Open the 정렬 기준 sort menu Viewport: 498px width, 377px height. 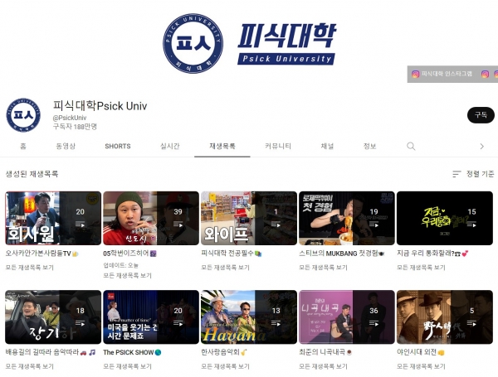pyautogui.click(x=473, y=174)
